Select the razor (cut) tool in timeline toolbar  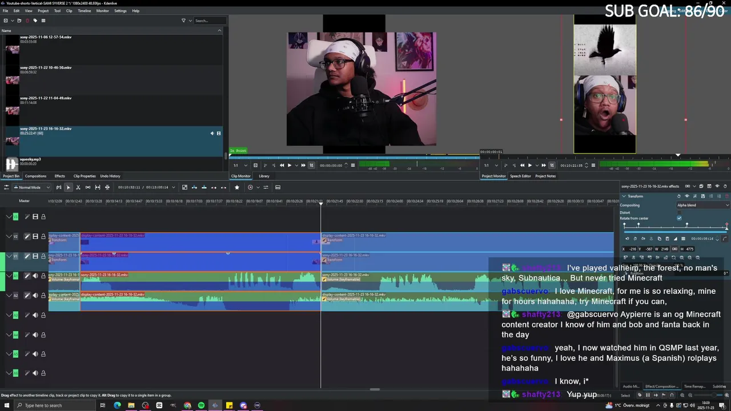(x=78, y=187)
